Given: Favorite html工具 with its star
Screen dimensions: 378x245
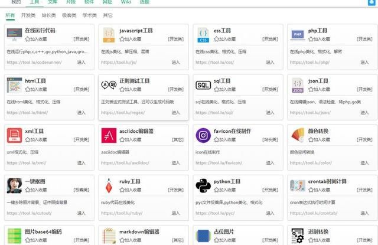Looking at the screenshot, I should pyautogui.click(x=36, y=89).
